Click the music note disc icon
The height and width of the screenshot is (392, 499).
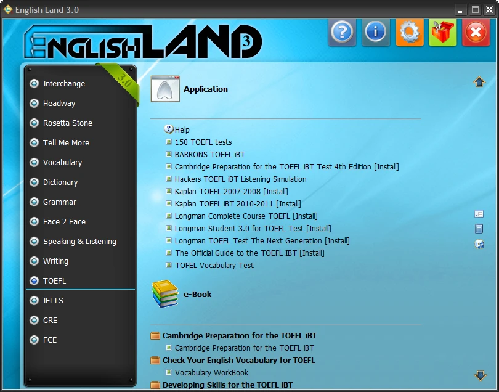click(x=479, y=244)
